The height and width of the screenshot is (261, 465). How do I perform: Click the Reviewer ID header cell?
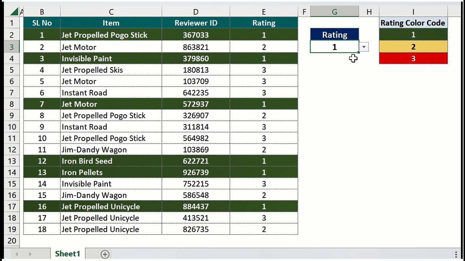(x=196, y=23)
